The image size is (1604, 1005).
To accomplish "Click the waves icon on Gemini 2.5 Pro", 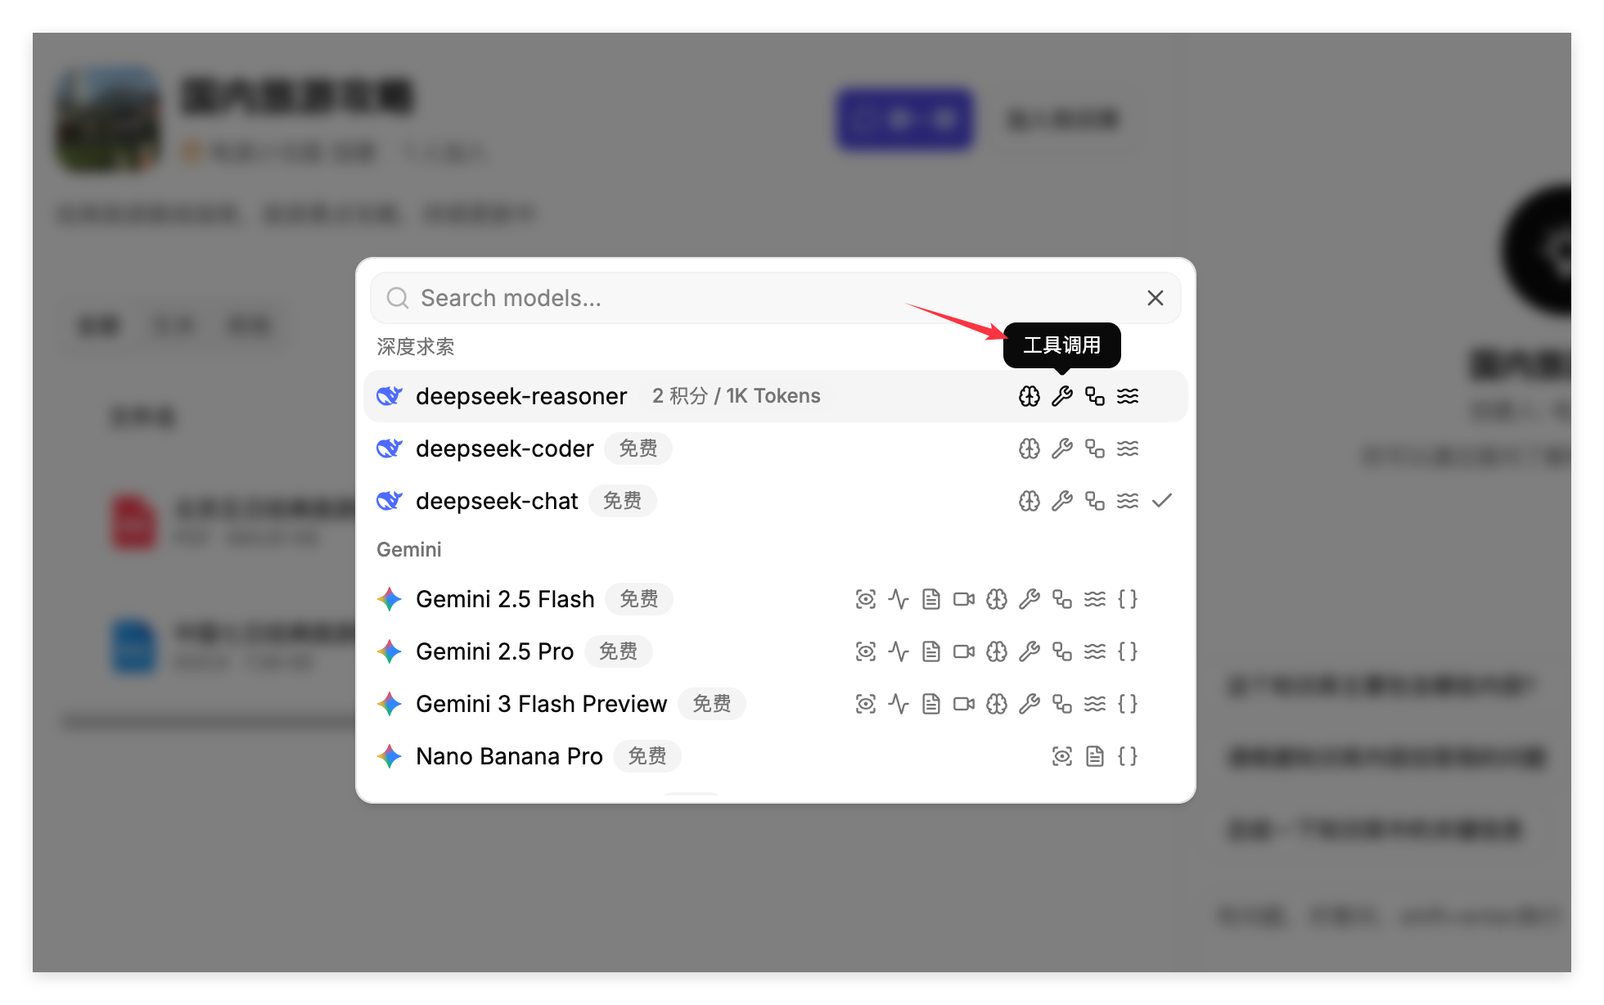I will (1095, 651).
